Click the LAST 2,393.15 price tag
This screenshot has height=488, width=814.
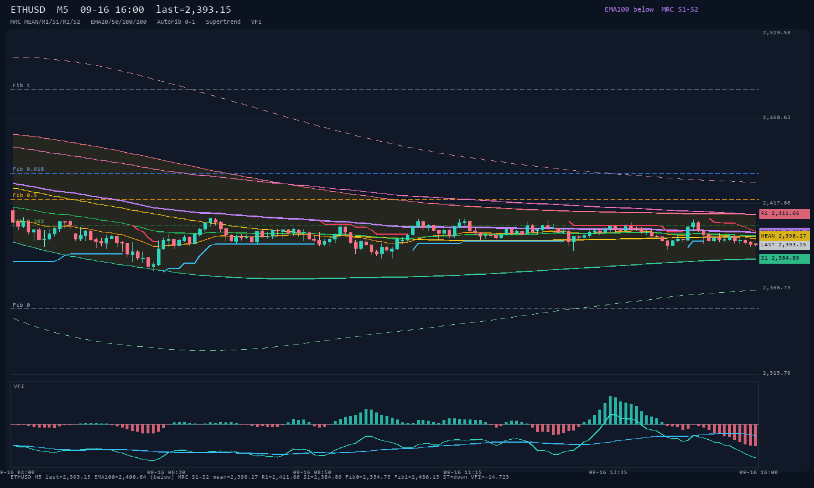pyautogui.click(x=784, y=245)
